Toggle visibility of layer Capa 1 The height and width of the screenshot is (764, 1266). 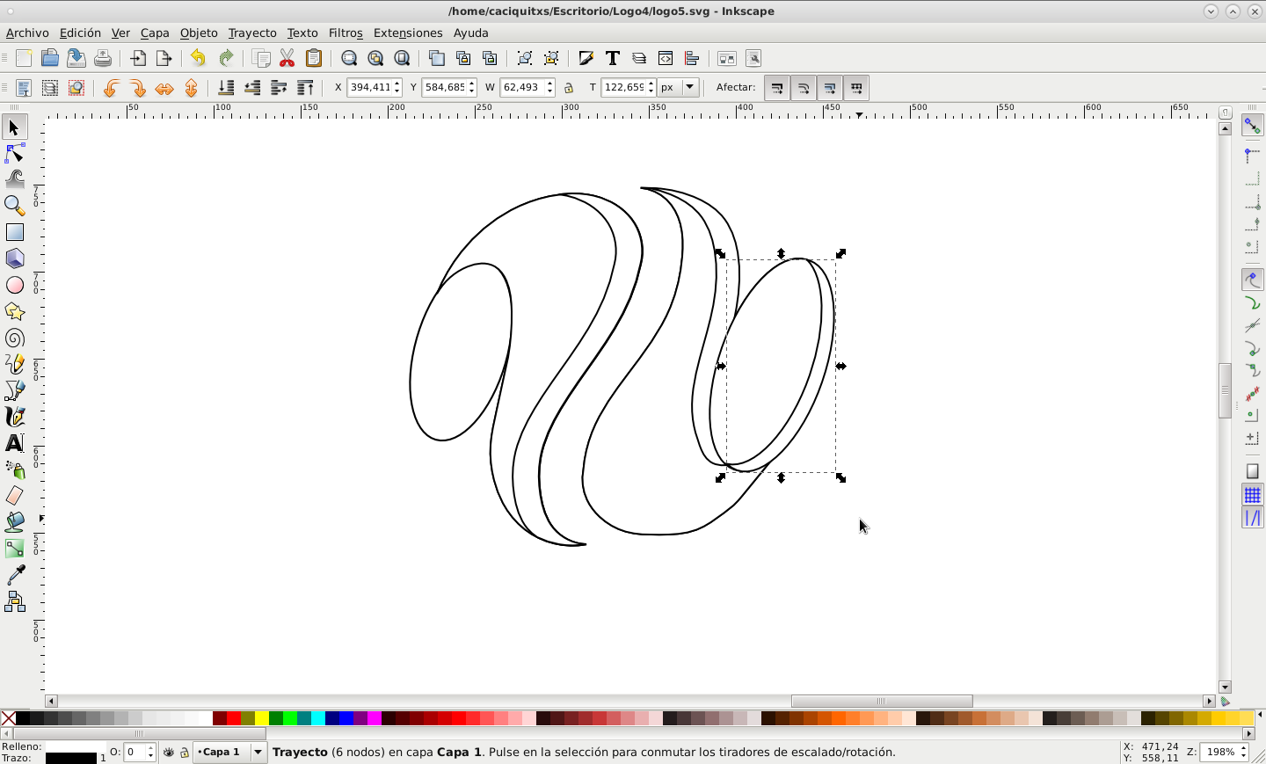[x=169, y=753]
